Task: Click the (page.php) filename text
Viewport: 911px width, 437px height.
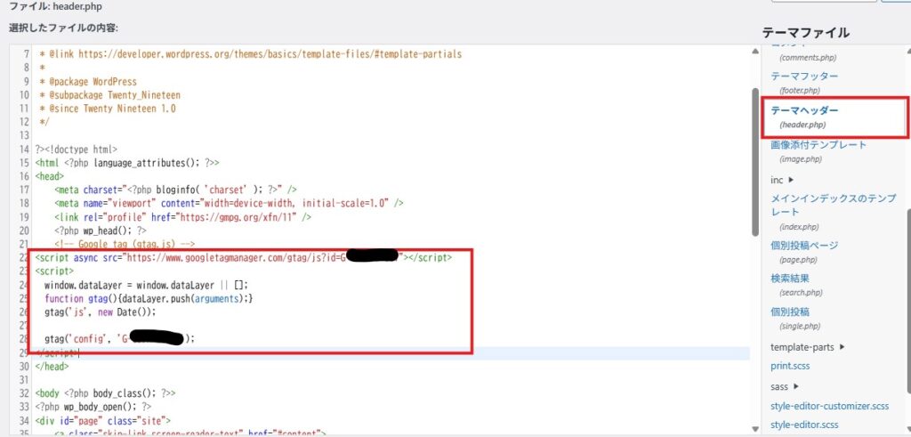Action: (798, 260)
